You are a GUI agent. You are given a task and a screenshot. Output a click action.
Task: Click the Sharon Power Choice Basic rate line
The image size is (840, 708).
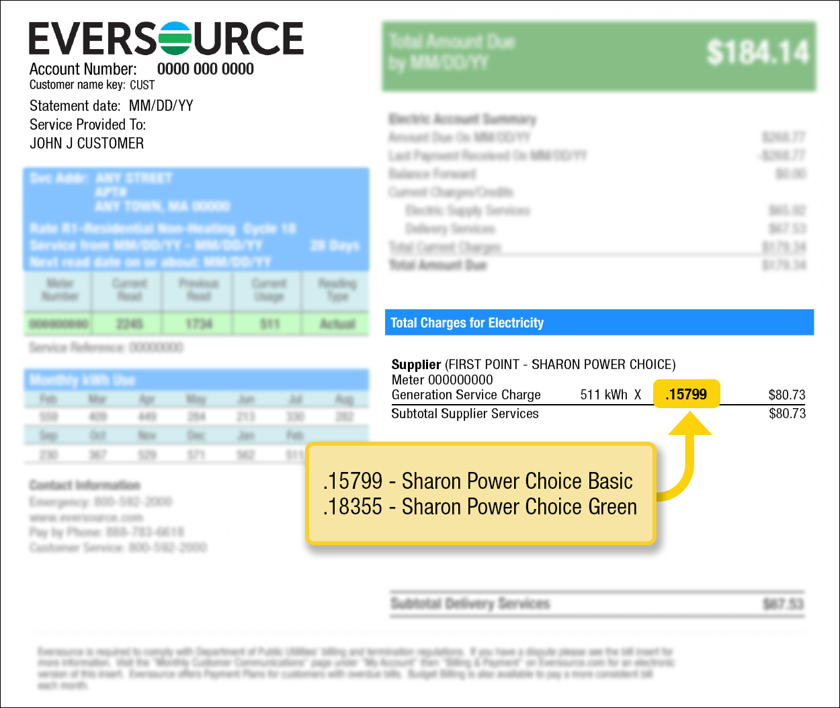tap(478, 481)
